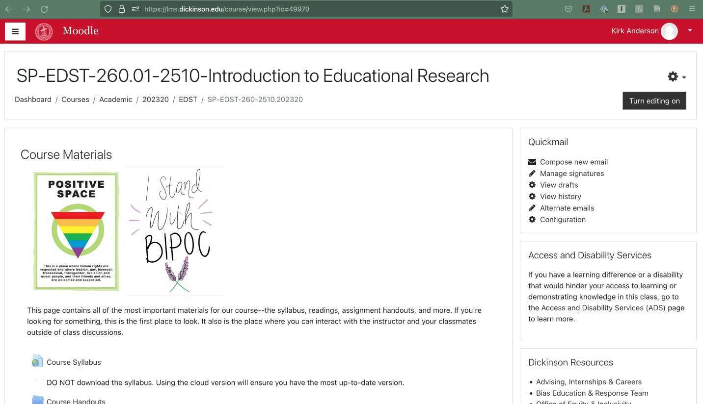Open the Course Handouts folder icon
This screenshot has height=404, width=703.
[x=37, y=400]
